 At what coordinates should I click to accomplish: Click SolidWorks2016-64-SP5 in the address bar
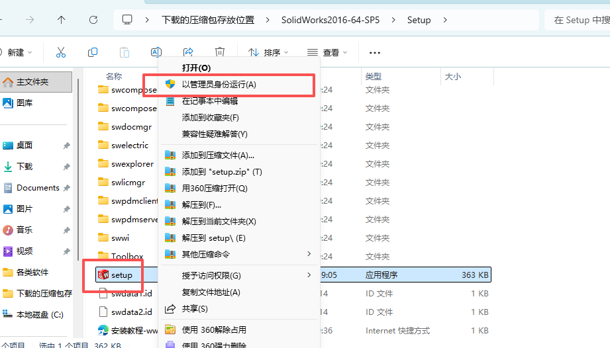click(x=330, y=20)
